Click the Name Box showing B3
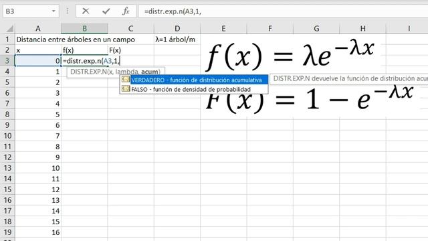 click(x=27, y=11)
